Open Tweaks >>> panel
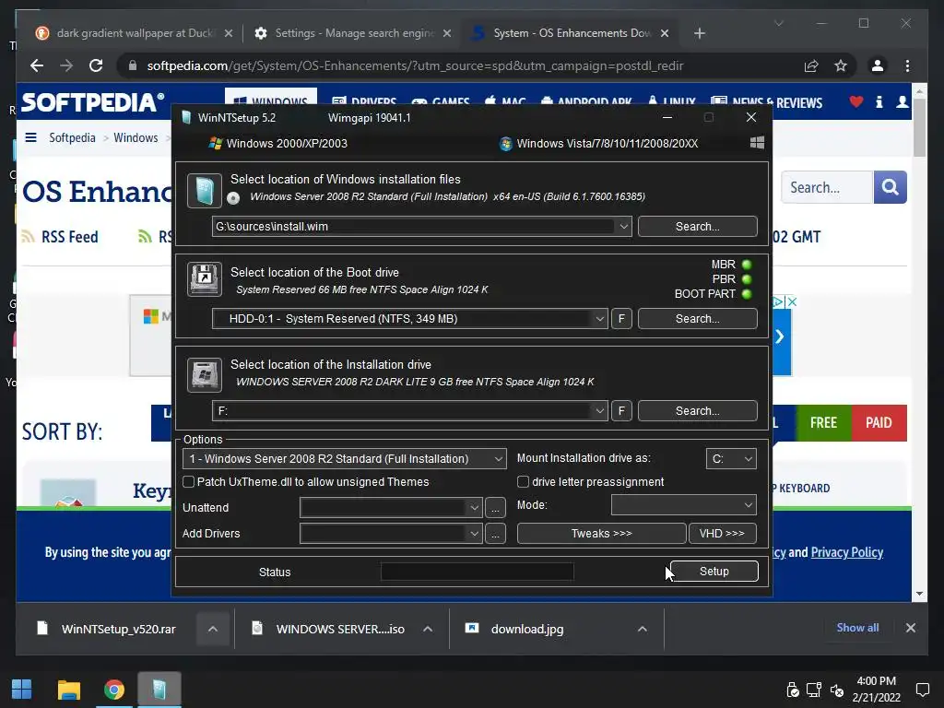Screen dimensions: 944x708 pyautogui.click(x=601, y=534)
